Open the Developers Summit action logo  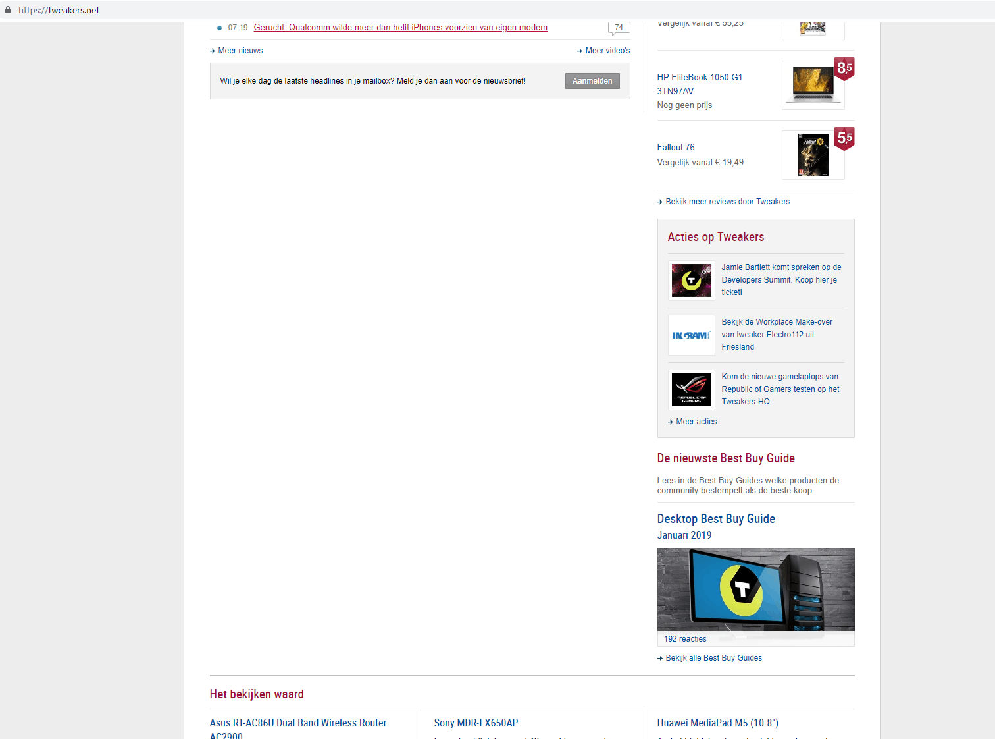point(692,281)
